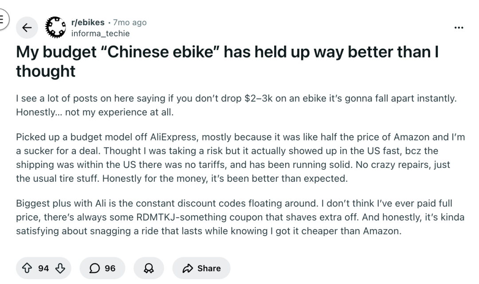The image size is (479, 284).
Task: Click the 96 comments count
Action: coord(110,268)
